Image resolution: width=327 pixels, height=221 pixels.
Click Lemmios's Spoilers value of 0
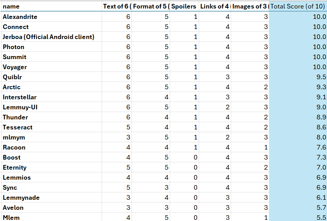click(184, 177)
